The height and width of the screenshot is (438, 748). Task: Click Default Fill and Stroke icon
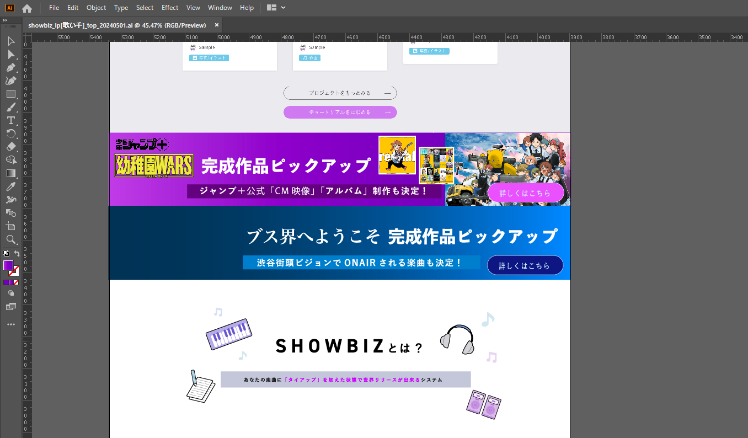pos(6,253)
